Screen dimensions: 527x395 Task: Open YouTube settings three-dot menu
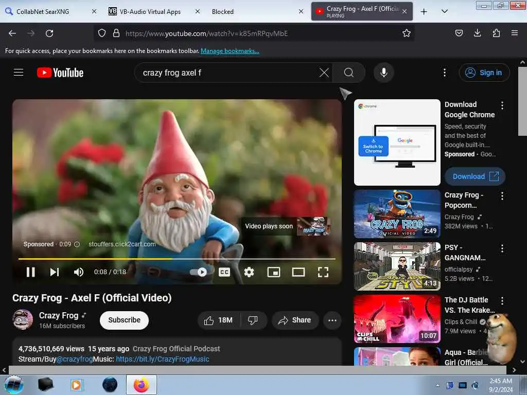coord(444,73)
